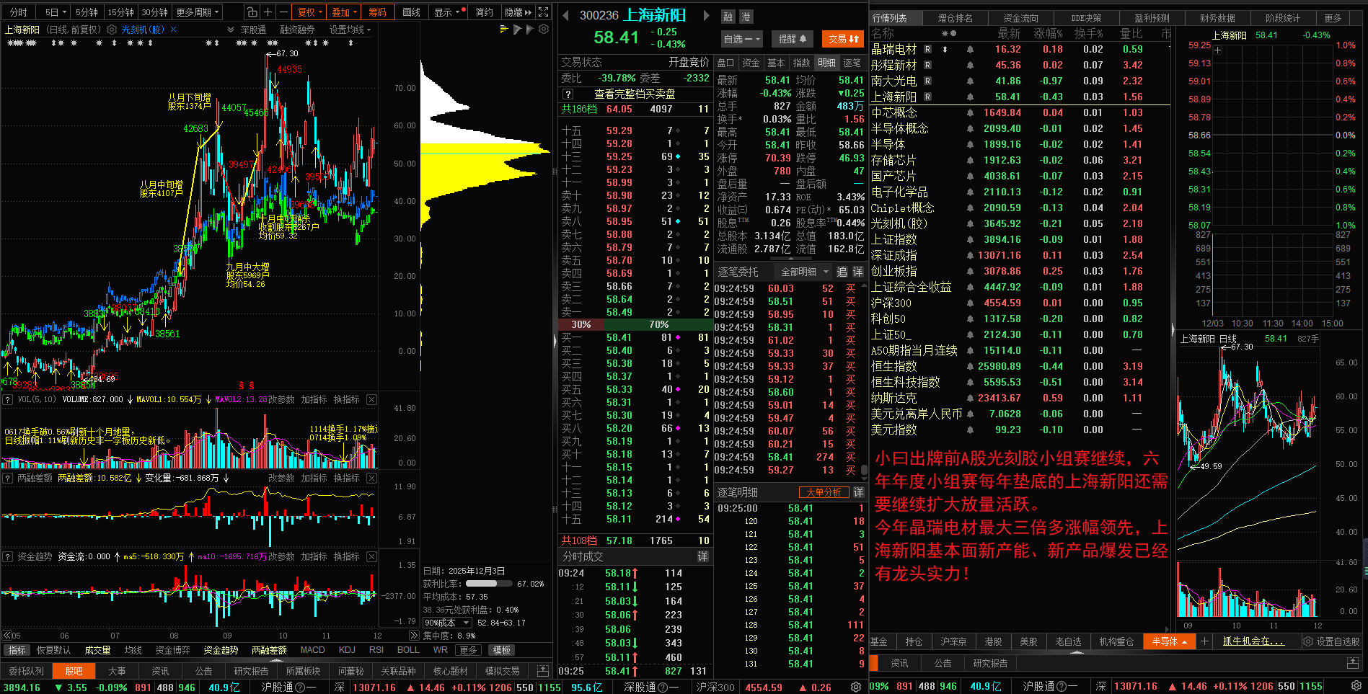
Task: Open help question mark next to 查看完整档买卖盘
Action: pyautogui.click(x=568, y=94)
